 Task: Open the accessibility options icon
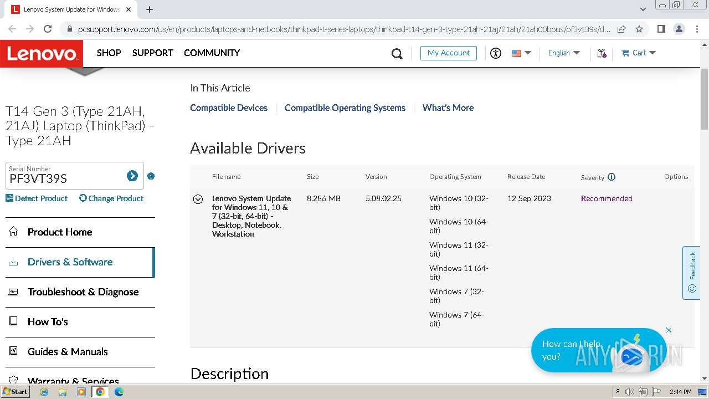click(x=496, y=53)
